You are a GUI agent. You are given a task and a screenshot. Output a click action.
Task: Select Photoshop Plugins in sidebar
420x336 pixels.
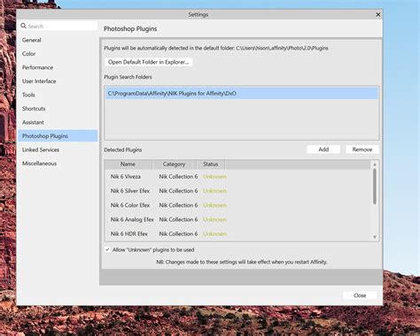pyautogui.click(x=58, y=136)
